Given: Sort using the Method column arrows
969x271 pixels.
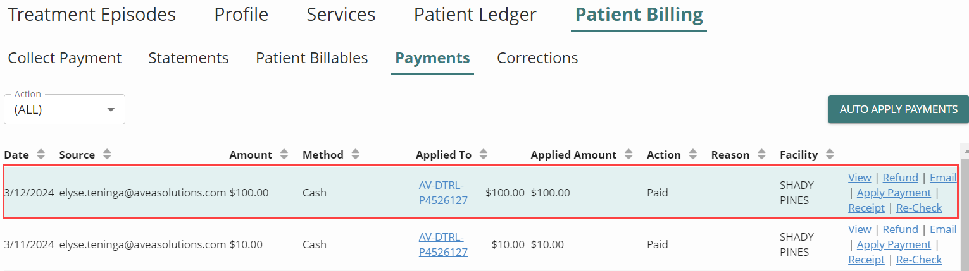Looking at the screenshot, I should pyautogui.click(x=356, y=154).
